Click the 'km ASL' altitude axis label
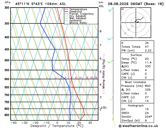The height and width of the screenshot is (128, 166). [x=101, y=4]
